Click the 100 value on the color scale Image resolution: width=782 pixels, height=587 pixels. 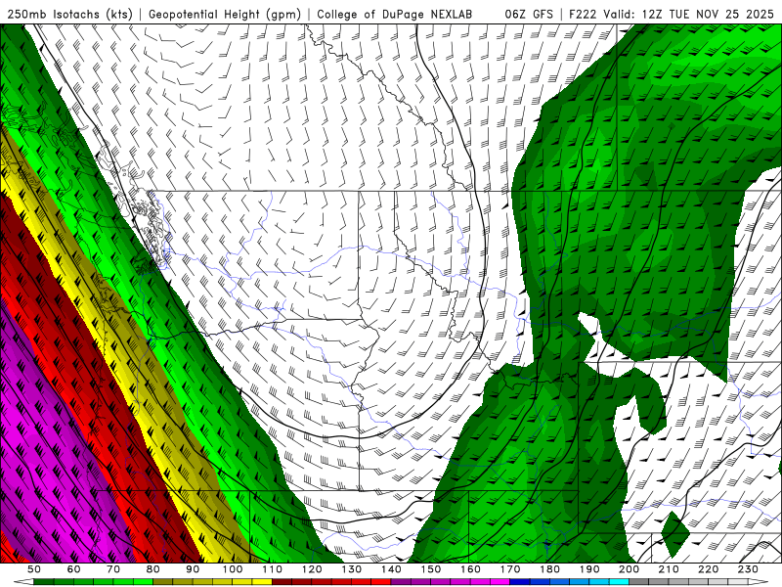coord(233,569)
